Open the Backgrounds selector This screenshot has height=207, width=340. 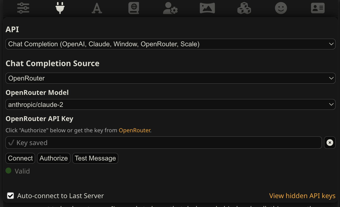click(207, 8)
